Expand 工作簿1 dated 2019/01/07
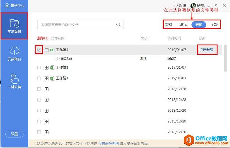 46,67
